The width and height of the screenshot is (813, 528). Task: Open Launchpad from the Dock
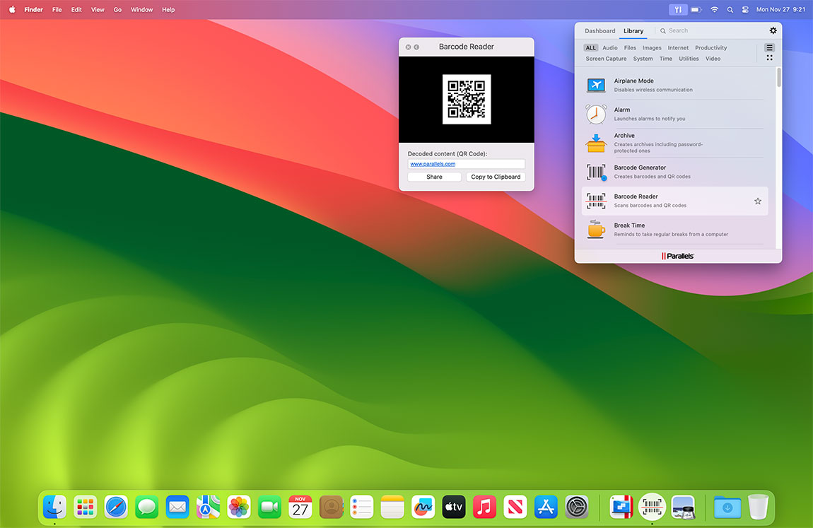[85, 507]
